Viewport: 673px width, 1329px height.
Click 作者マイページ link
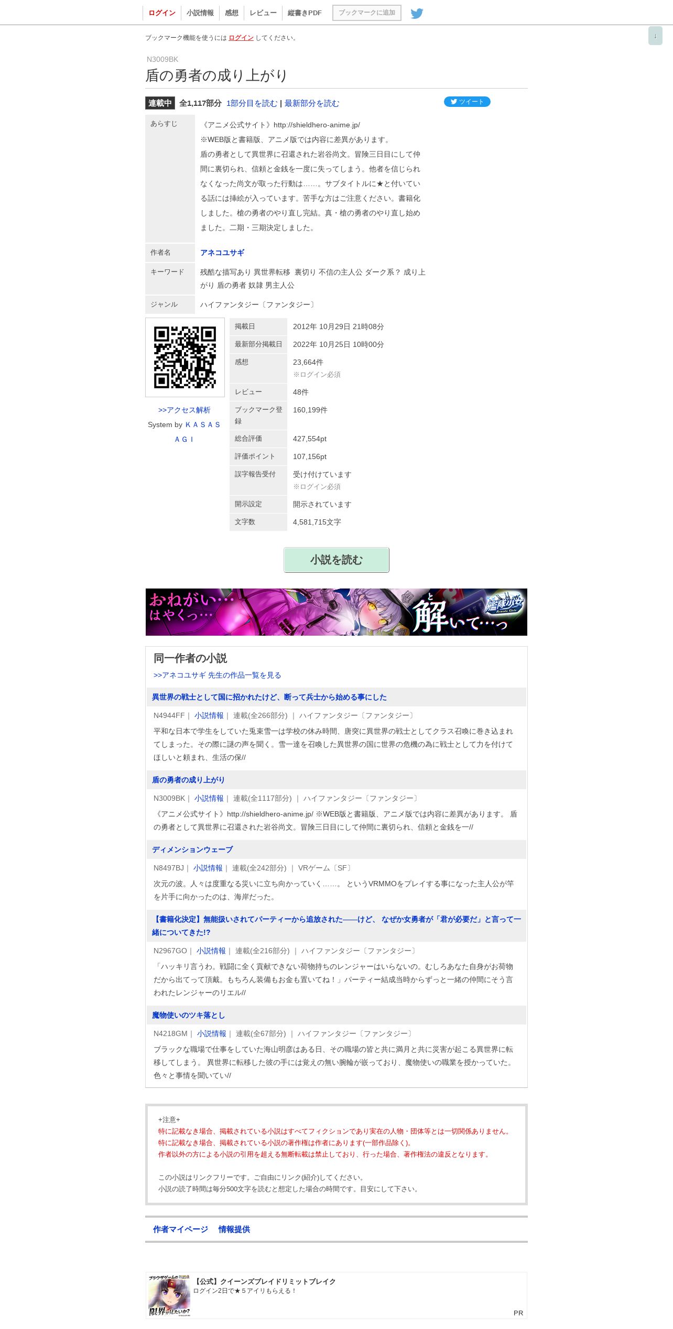pos(180,1229)
